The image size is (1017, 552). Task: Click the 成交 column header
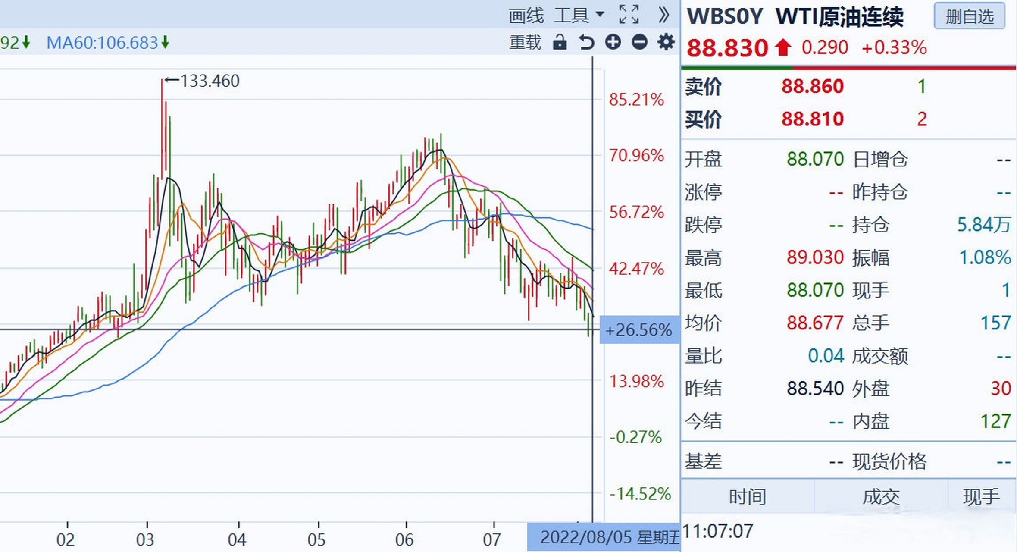881,497
